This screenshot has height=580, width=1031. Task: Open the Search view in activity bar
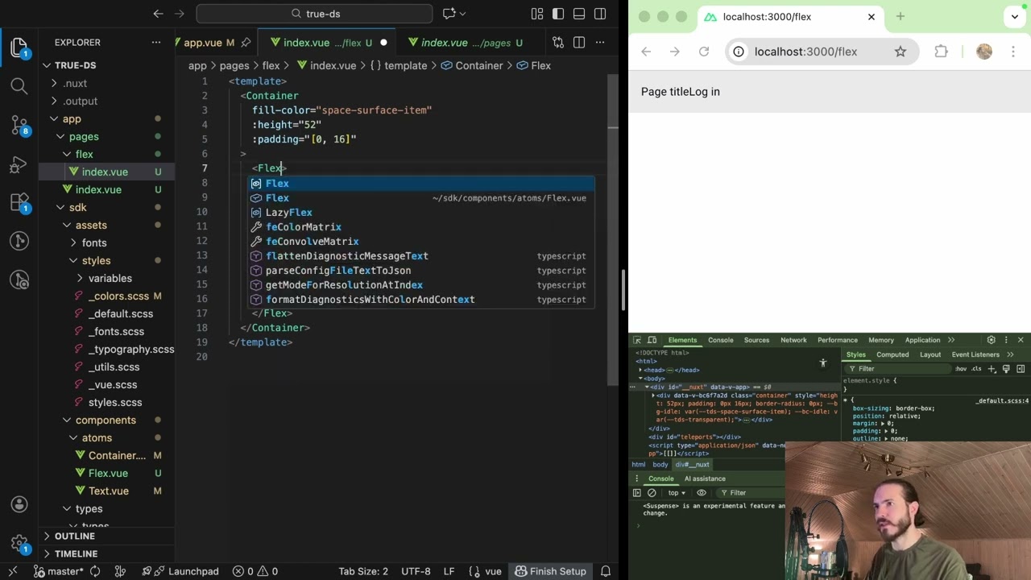tap(19, 85)
